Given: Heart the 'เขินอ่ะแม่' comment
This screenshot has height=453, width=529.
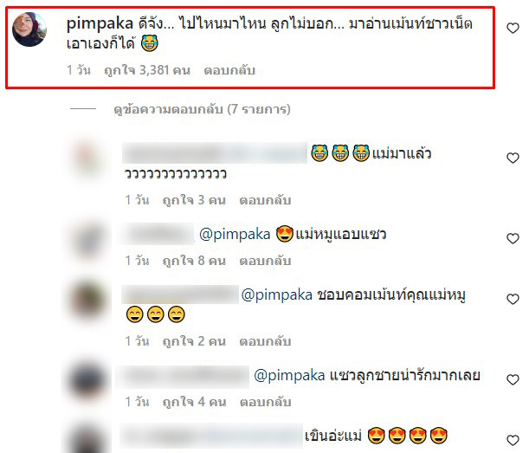Looking at the screenshot, I should [x=513, y=440].
